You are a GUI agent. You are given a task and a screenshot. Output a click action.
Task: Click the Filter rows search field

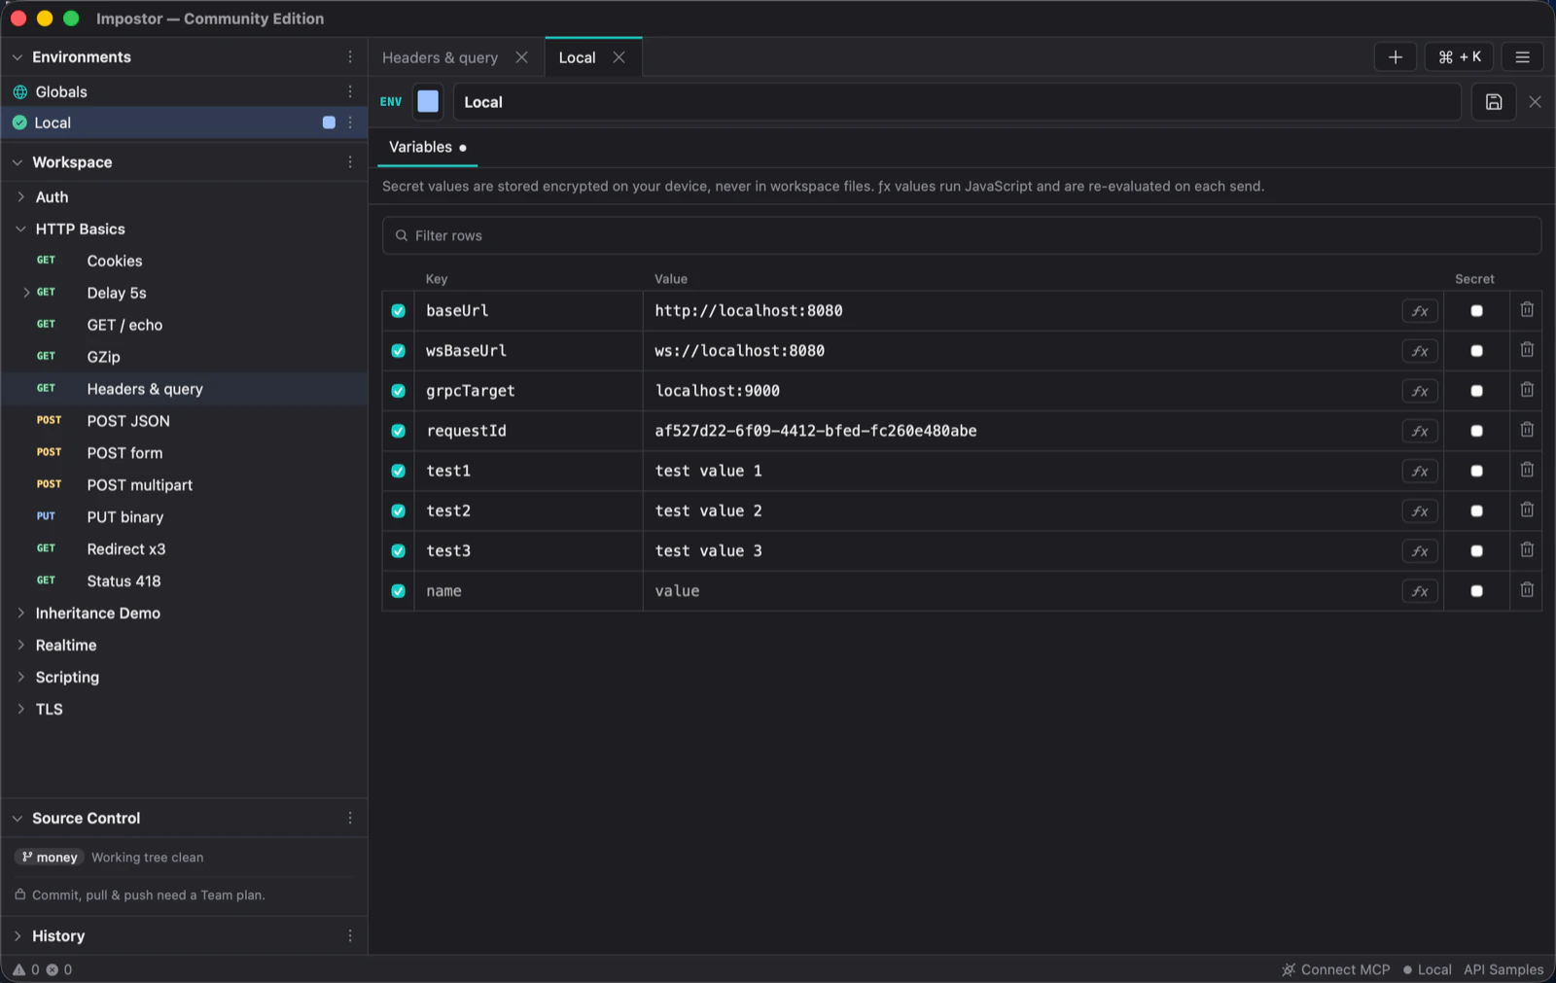pyautogui.click(x=962, y=235)
